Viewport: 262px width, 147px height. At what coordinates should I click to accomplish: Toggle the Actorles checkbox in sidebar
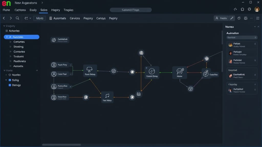tap(7, 31)
